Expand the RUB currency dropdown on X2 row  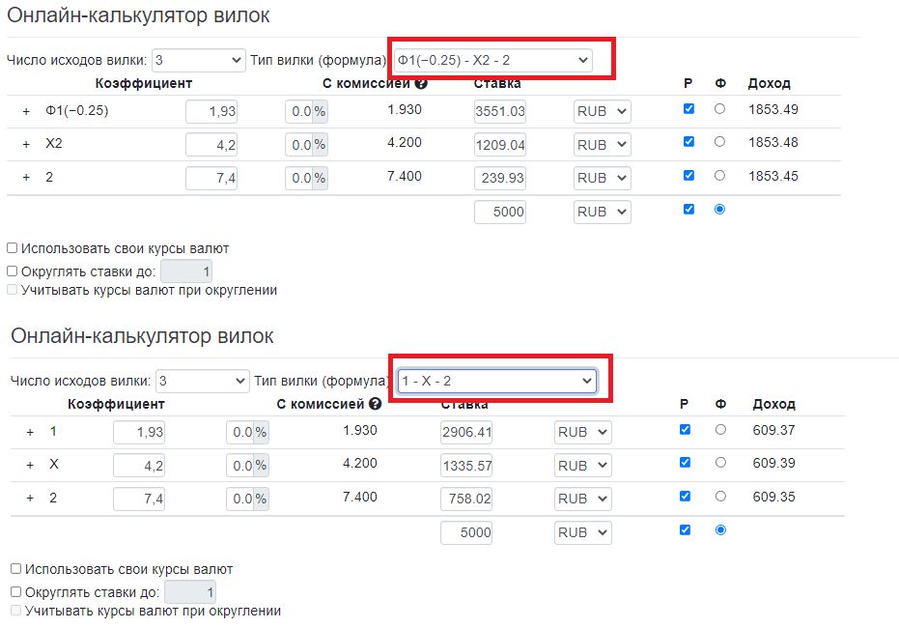coord(602,145)
